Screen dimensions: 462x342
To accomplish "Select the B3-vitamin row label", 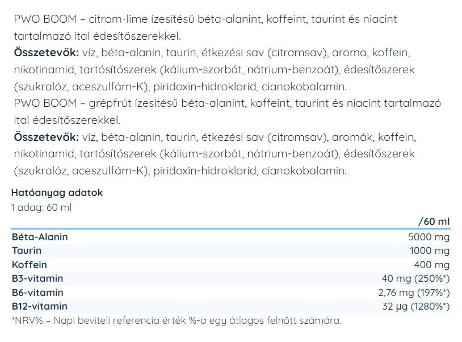I will point(37,278).
